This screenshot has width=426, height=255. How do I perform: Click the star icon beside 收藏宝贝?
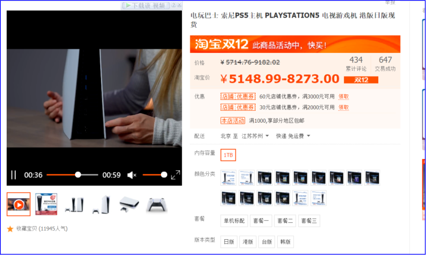pos(10,229)
